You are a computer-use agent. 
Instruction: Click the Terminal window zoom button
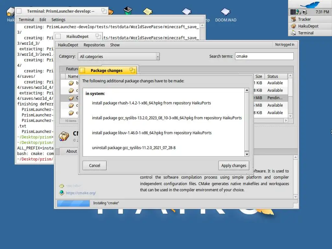pyautogui.click(x=104, y=11)
